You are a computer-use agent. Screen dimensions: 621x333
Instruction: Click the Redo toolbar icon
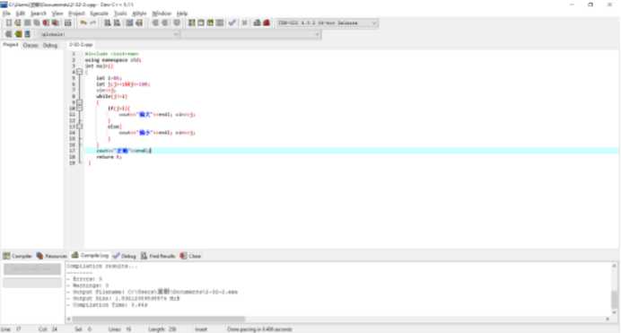(92, 23)
